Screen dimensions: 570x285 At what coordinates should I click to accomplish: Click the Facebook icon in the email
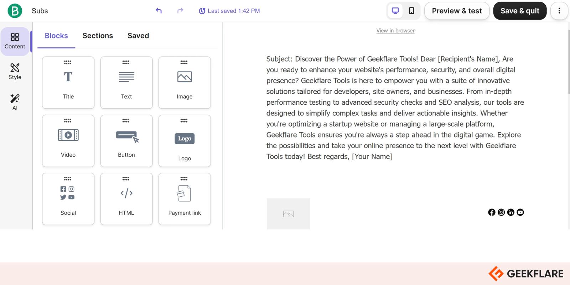[492, 212]
